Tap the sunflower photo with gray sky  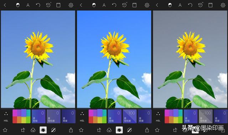190,59
